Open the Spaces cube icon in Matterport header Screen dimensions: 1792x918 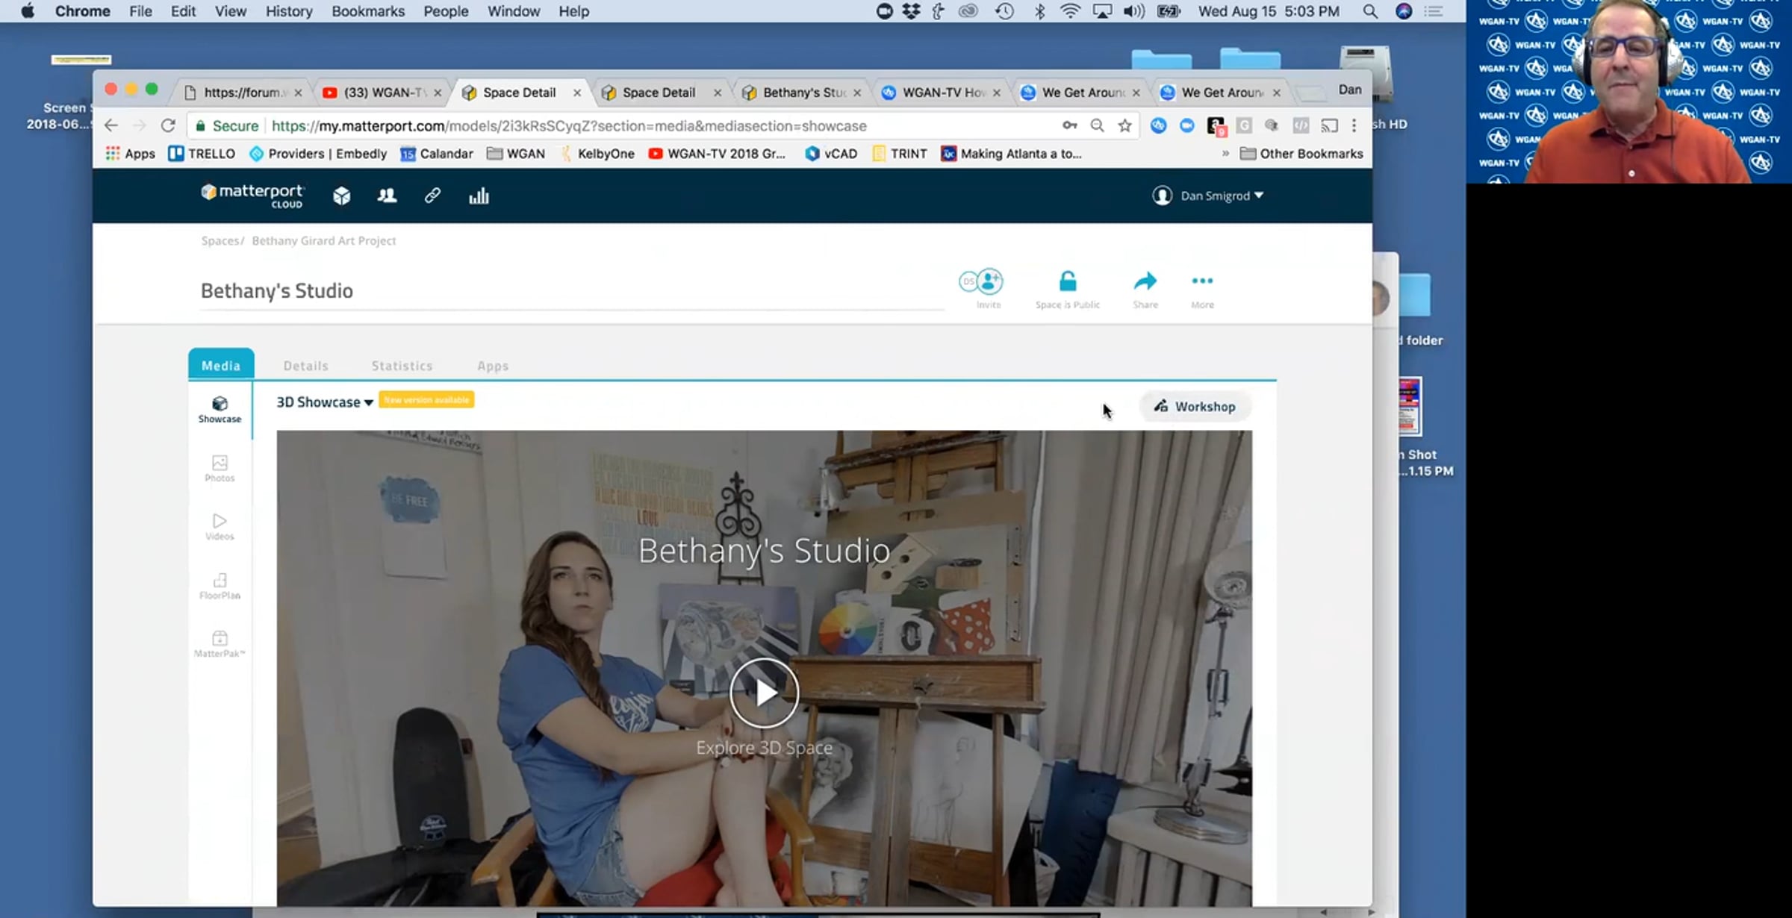(341, 196)
